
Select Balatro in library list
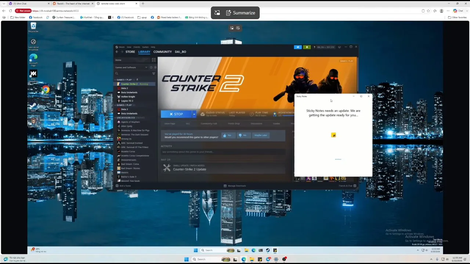[125, 172]
